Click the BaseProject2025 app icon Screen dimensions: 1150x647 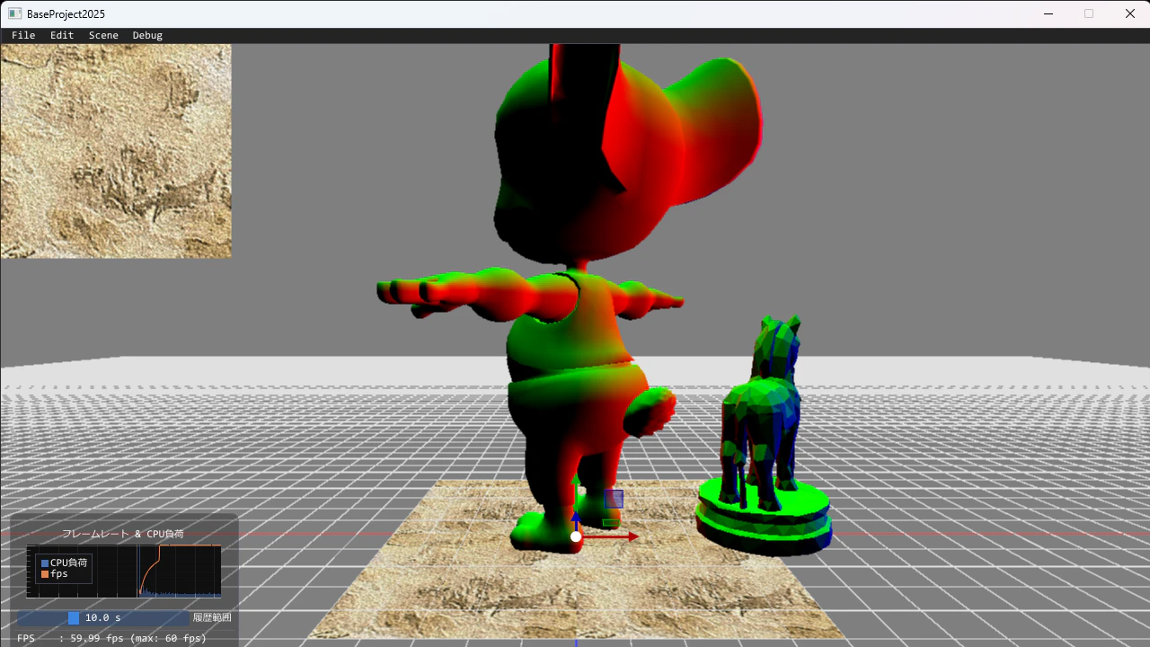click(14, 13)
